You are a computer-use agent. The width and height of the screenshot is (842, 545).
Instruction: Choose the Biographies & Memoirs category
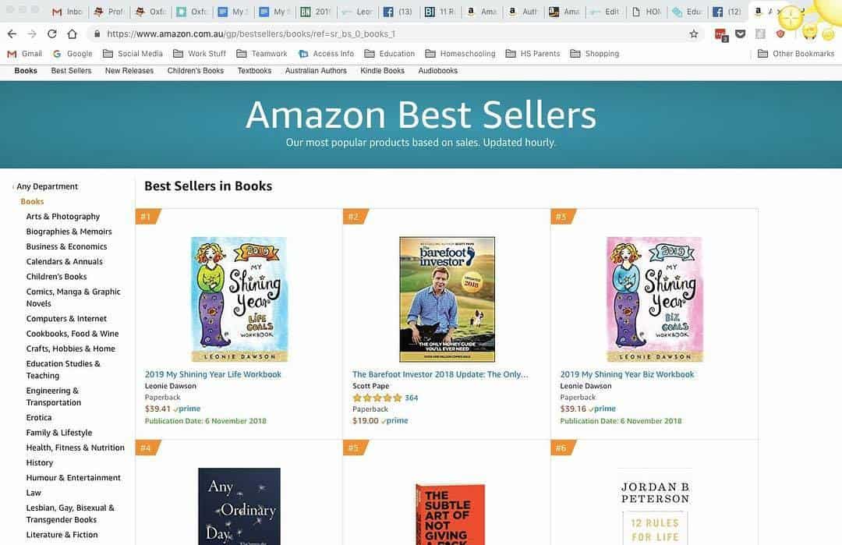tap(69, 232)
